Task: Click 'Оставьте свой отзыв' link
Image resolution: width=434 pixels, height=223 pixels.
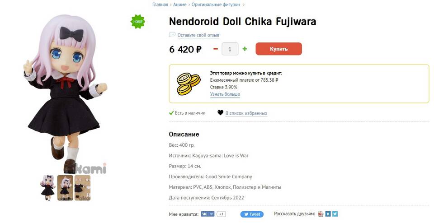Action: click(198, 35)
